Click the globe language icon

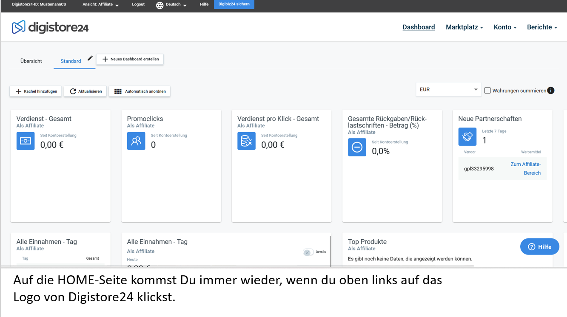(160, 5)
